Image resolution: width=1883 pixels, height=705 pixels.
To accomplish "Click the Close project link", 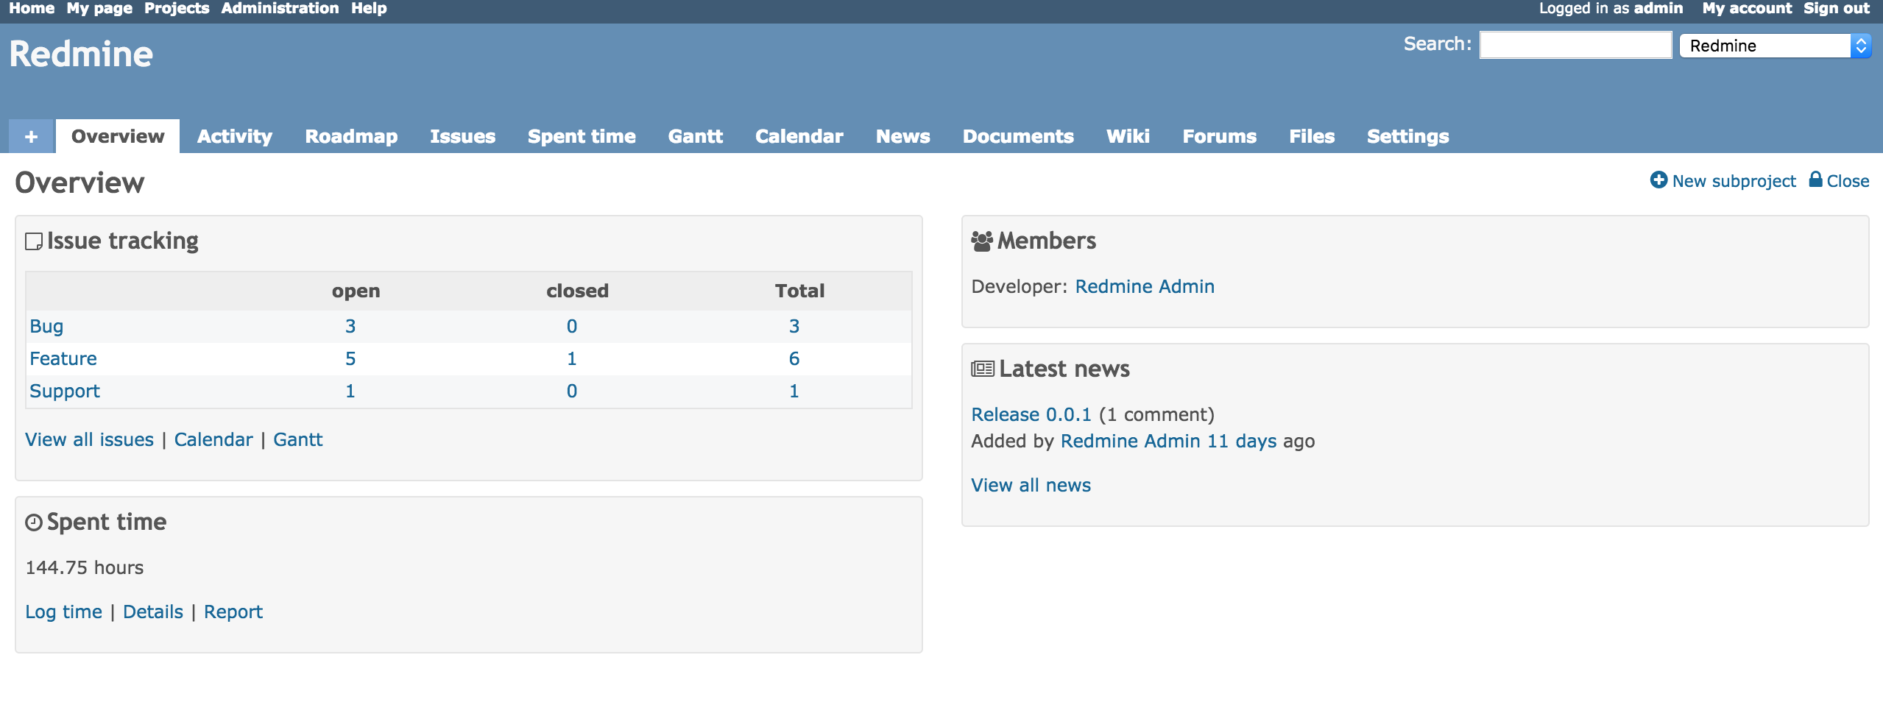I will coord(1848,181).
